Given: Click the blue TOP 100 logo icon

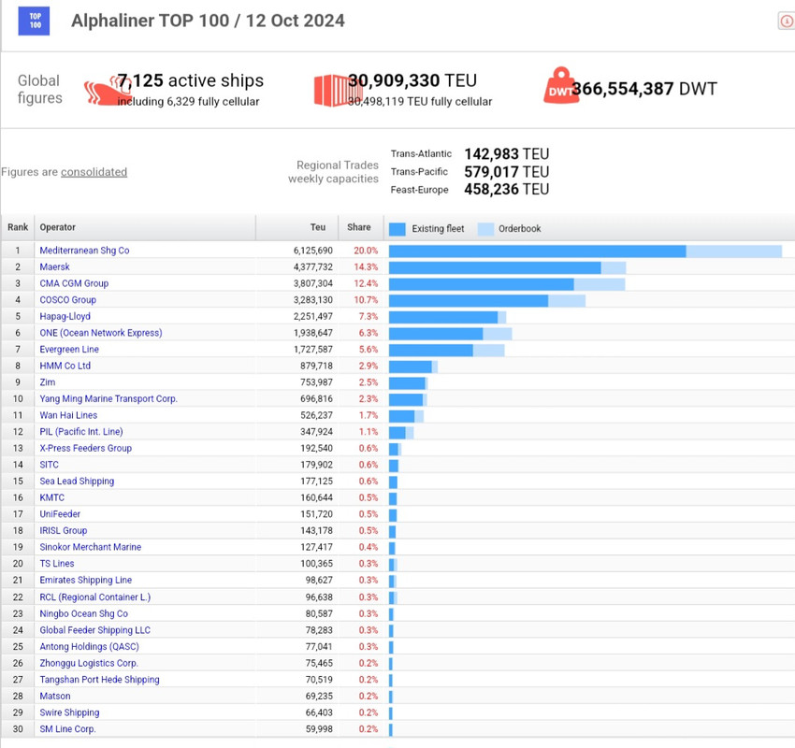Looking at the screenshot, I should click(x=34, y=21).
